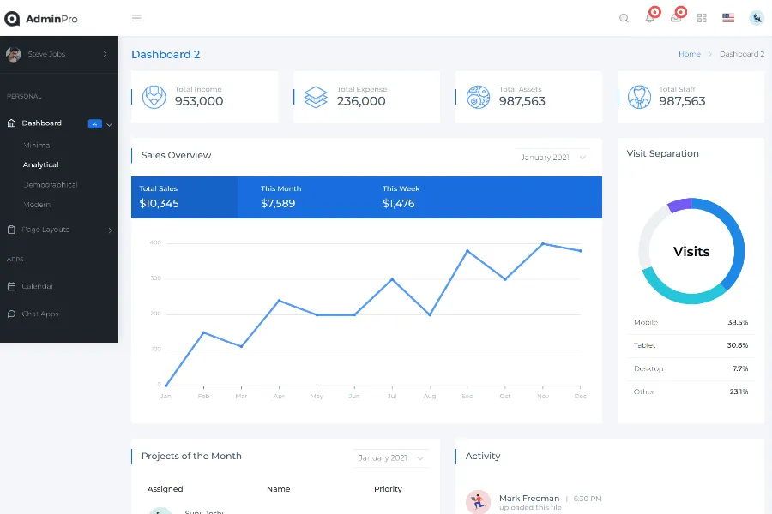
Task: Open Projects of the Month date dropdown
Action: pos(390,458)
